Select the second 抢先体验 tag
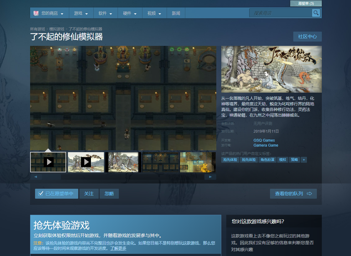The image size is (351, 256). 249,160
